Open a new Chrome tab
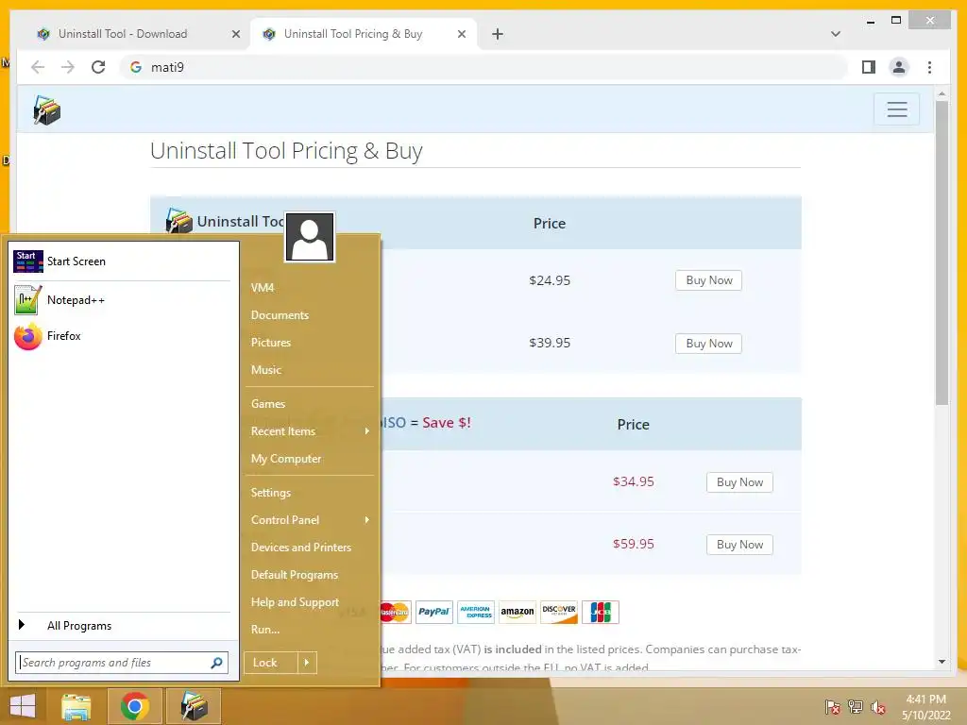The width and height of the screenshot is (967, 725). click(x=498, y=34)
